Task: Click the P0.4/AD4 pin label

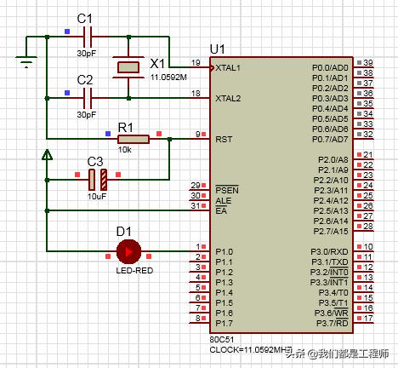Action: (330, 109)
